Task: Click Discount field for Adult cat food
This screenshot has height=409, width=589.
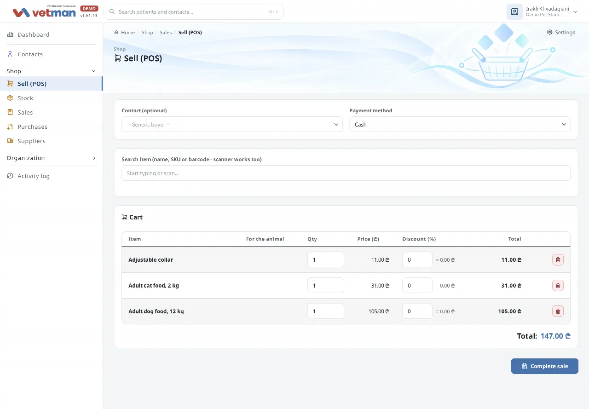Action: coord(417,285)
